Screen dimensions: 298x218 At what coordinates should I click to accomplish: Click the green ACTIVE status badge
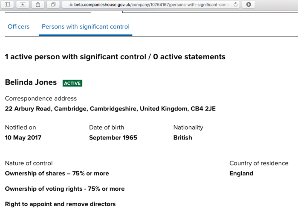point(72,83)
